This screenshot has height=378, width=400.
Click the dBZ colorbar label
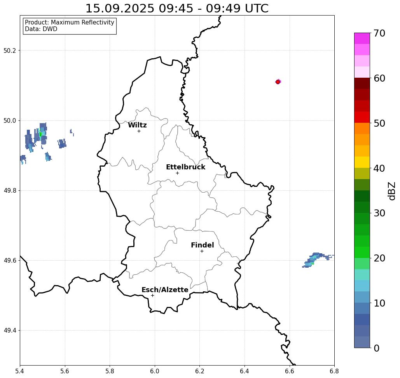point(392,191)
